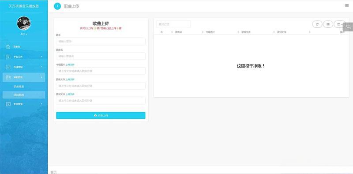353x174 pixels.
Task: Click the hamburger menu icon top right
Action: click(347, 6)
